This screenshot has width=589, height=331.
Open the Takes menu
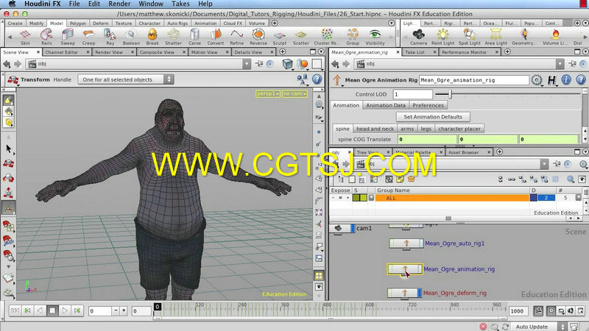[x=180, y=4]
